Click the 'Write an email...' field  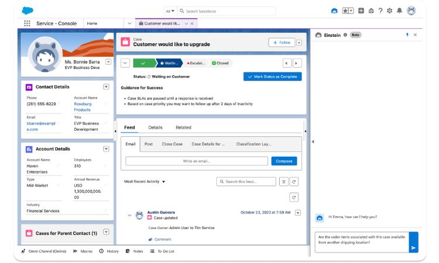197,161
